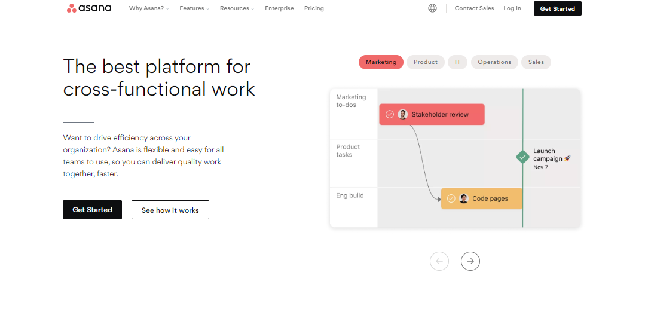Screen dimensions: 651x312
Task: Click the avatar on Code pages task
Action: pyautogui.click(x=463, y=198)
